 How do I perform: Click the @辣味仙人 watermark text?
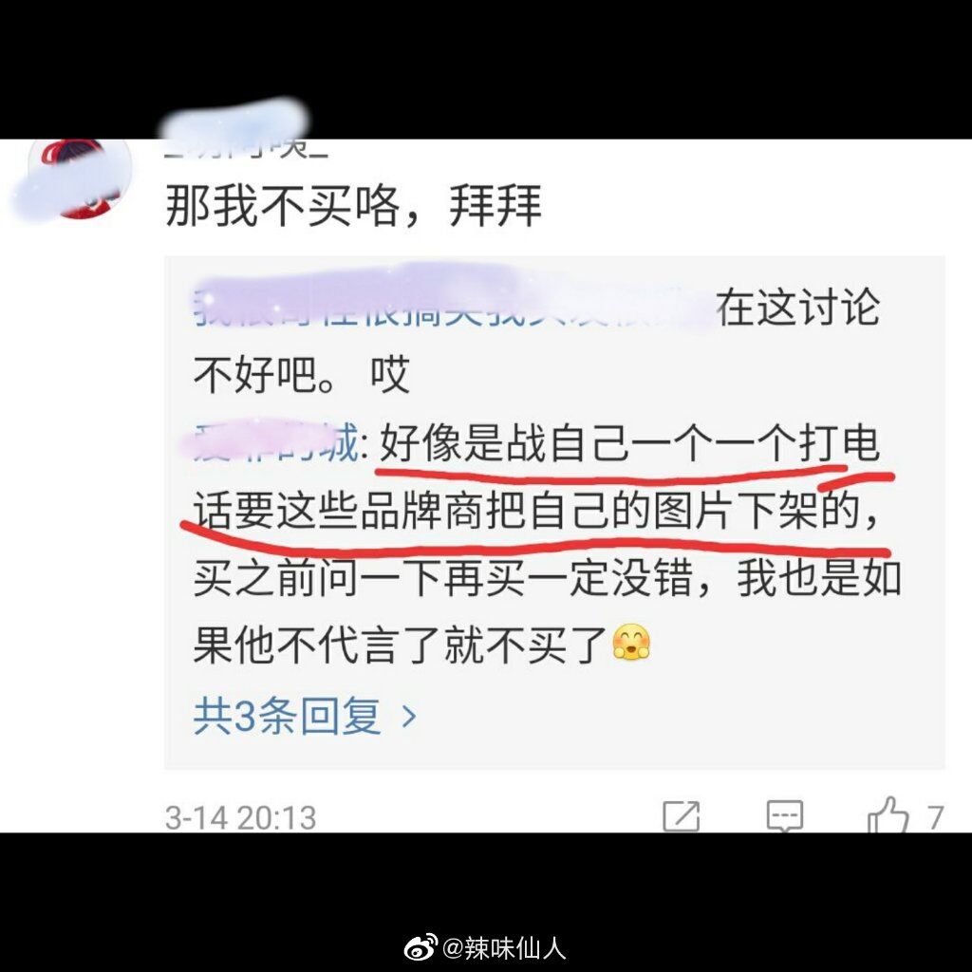pyautogui.click(x=503, y=948)
